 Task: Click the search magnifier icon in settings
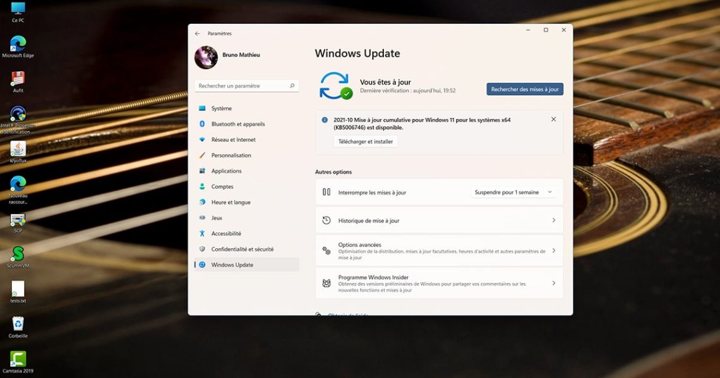coord(292,86)
